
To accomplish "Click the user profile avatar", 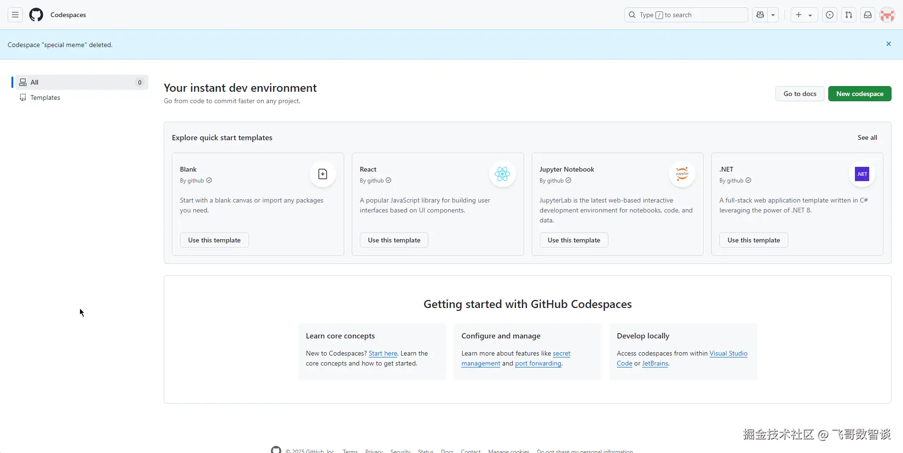I will click(887, 15).
